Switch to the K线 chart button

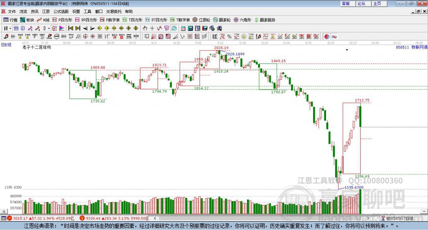tap(43, 20)
